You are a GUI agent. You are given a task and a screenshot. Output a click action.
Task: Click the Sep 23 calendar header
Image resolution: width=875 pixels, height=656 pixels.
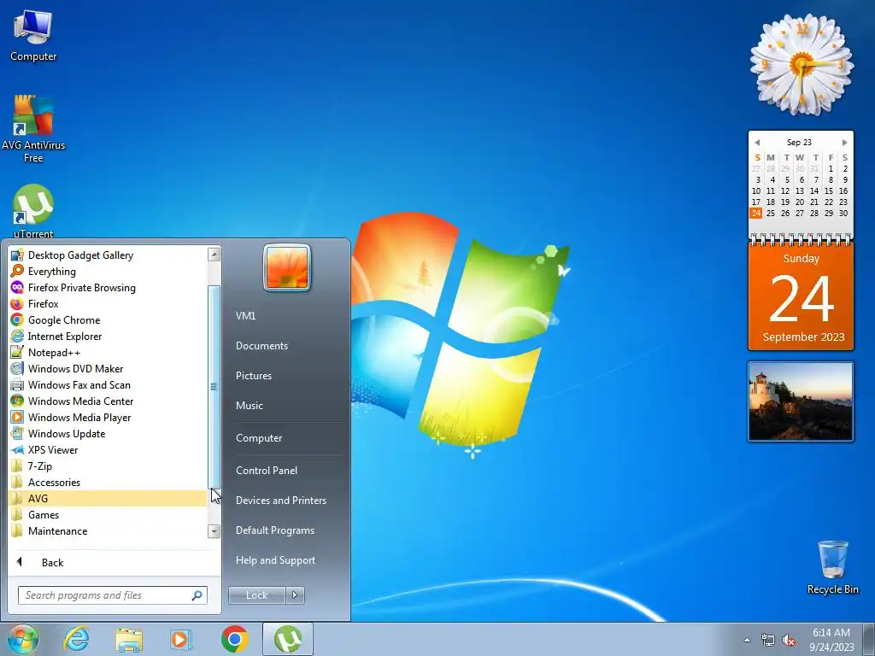click(x=799, y=143)
